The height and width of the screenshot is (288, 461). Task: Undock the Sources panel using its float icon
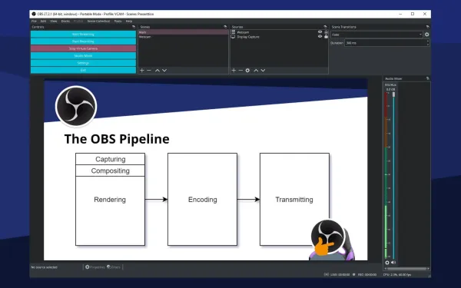pyautogui.click(x=325, y=27)
